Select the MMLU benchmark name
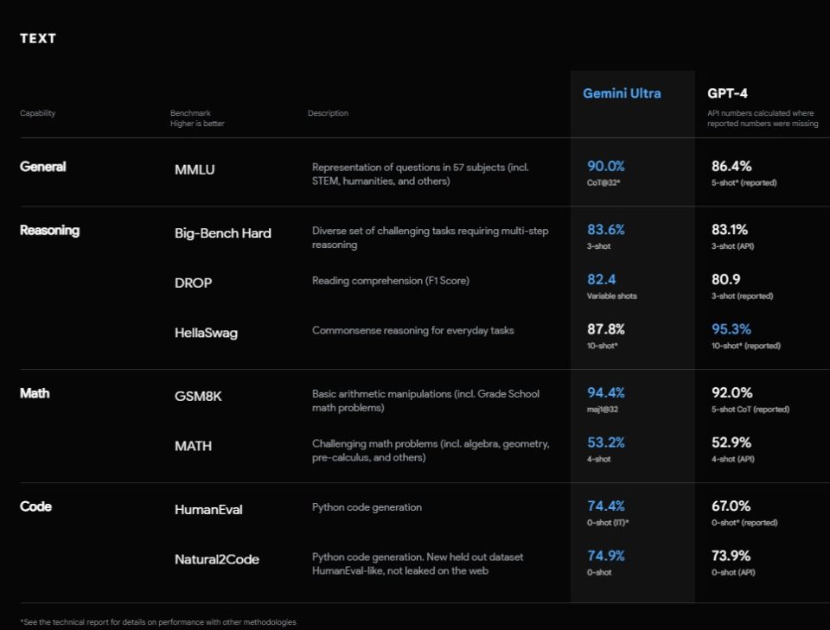This screenshot has width=830, height=630. (195, 169)
